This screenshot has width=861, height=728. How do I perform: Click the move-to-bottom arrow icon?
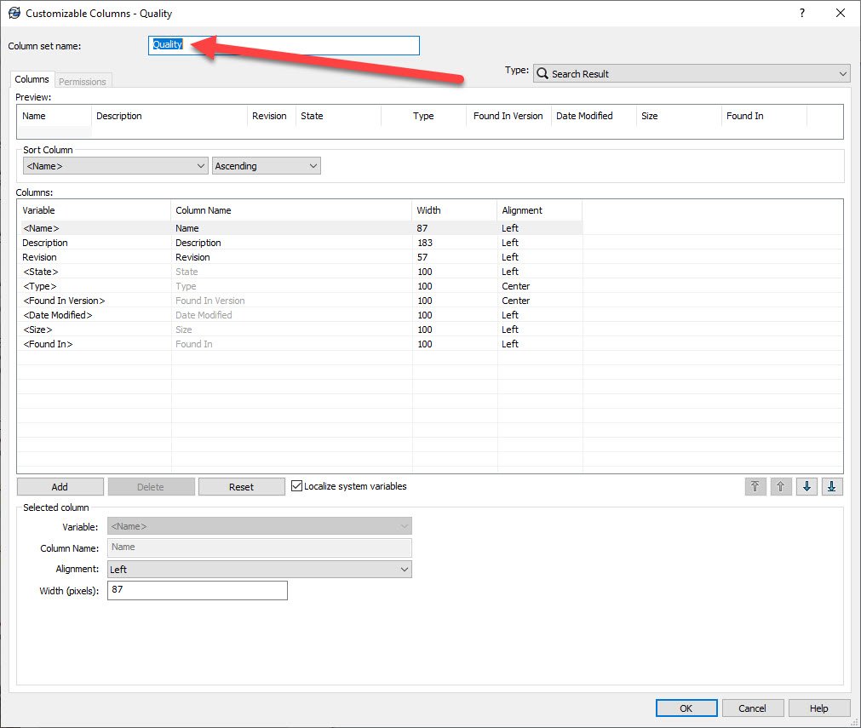[x=832, y=487]
